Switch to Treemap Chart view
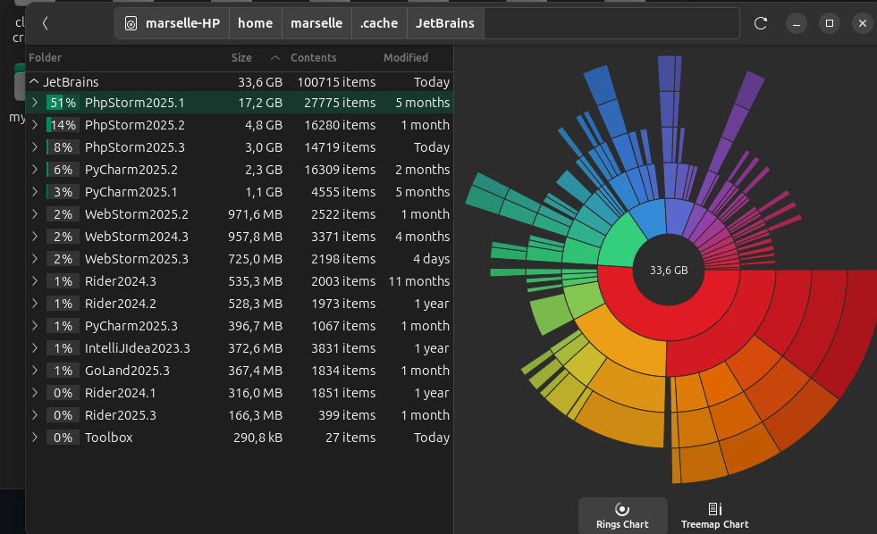 pyautogui.click(x=714, y=515)
